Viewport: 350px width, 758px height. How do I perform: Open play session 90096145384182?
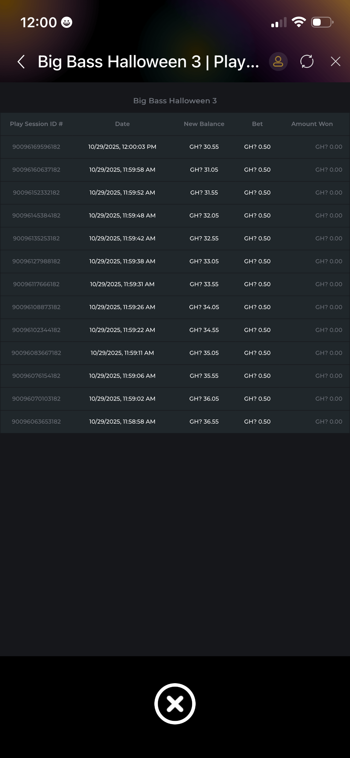click(36, 216)
